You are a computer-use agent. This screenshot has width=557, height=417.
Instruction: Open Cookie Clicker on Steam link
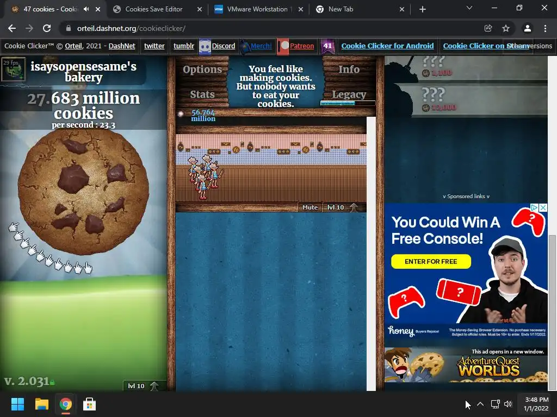(486, 46)
